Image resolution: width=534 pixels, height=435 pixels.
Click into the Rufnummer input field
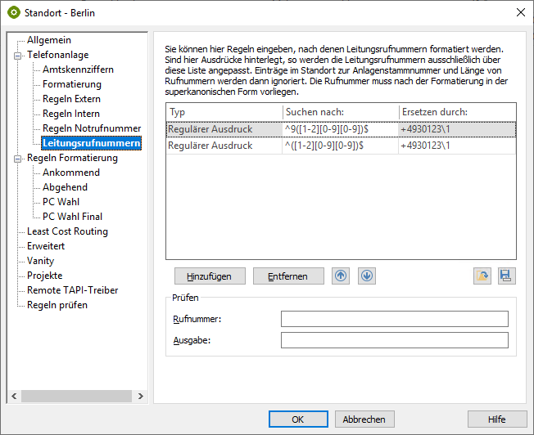click(394, 319)
